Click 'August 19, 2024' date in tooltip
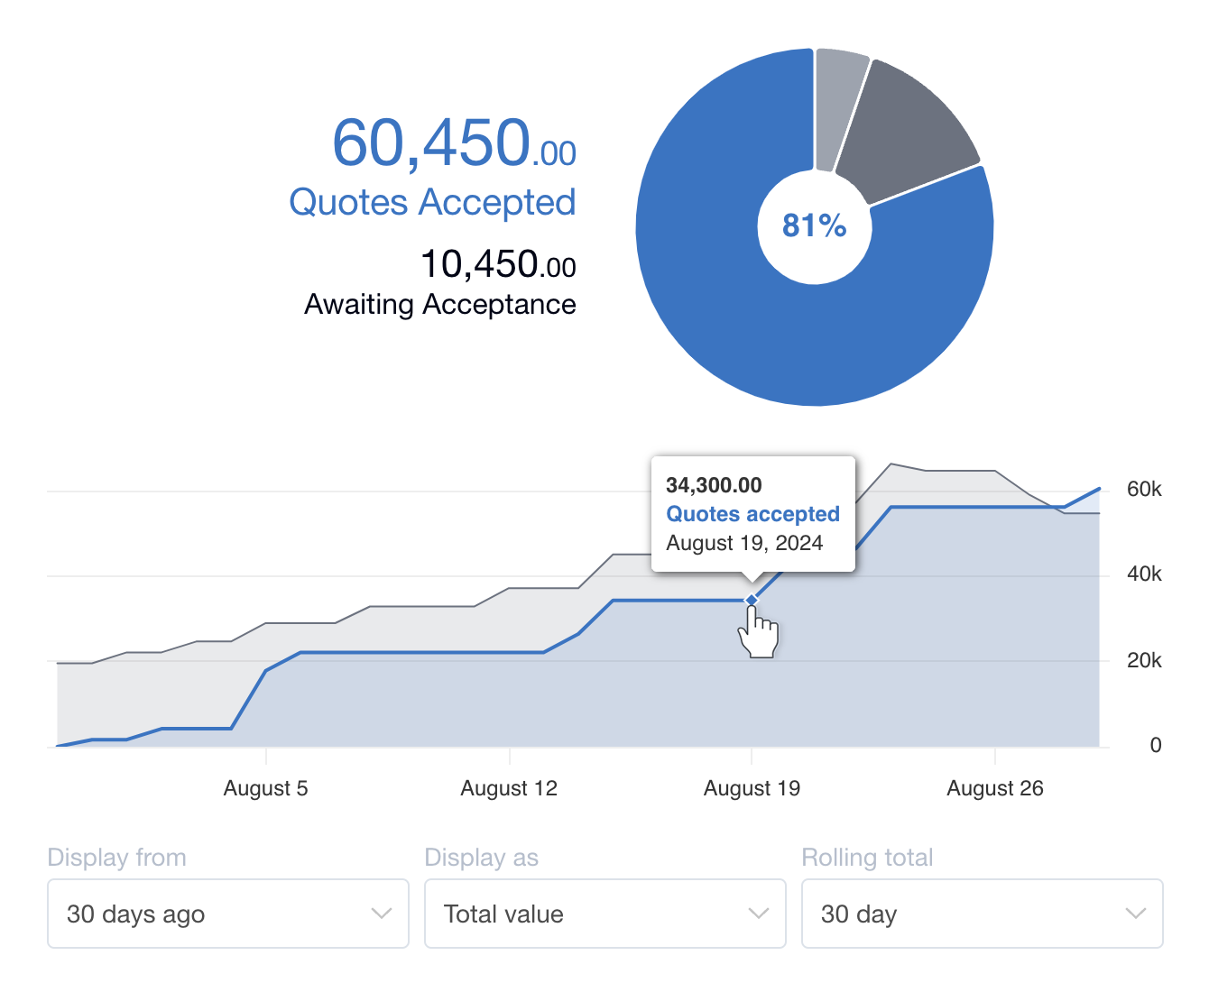The width and height of the screenshot is (1209, 992). [x=744, y=543]
